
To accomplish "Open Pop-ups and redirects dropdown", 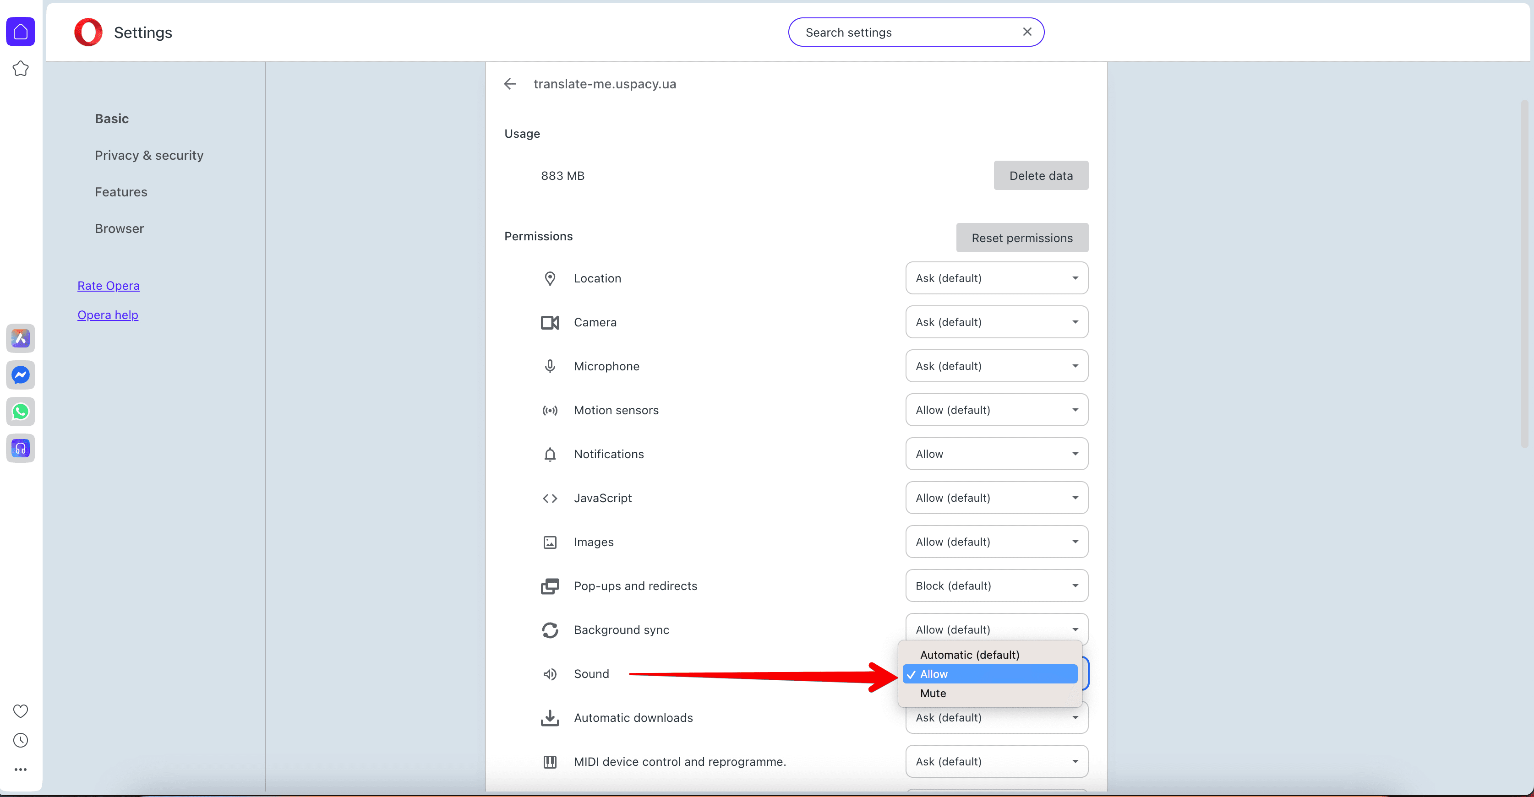I will pos(997,586).
